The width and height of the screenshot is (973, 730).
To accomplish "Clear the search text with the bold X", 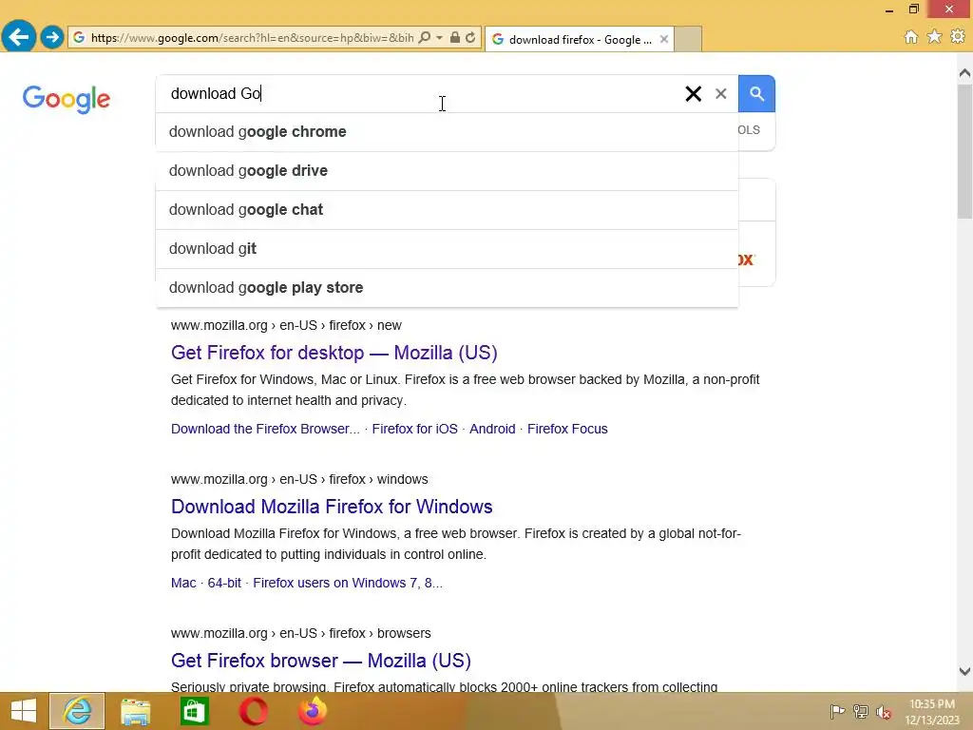I will (693, 94).
